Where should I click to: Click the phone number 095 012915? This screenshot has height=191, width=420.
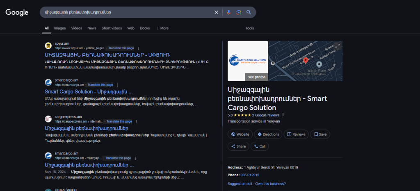point(249,175)
